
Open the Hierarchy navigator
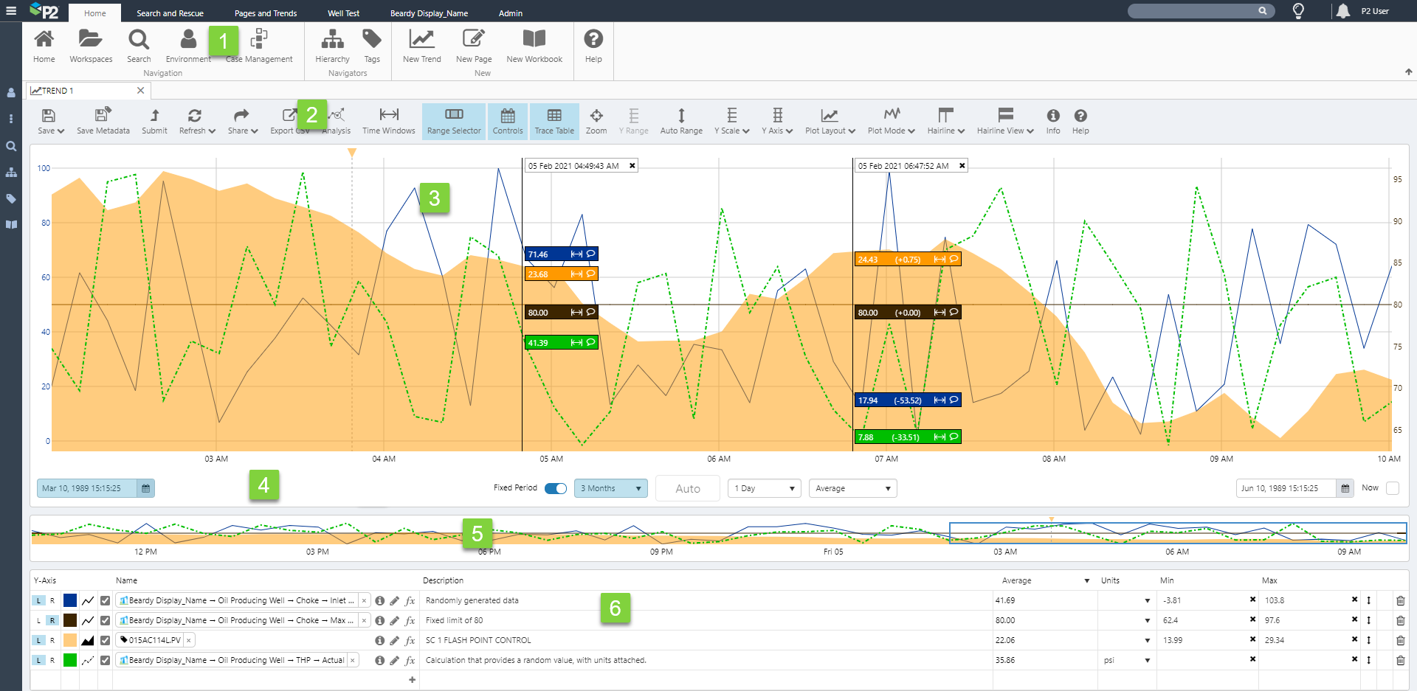coord(332,46)
